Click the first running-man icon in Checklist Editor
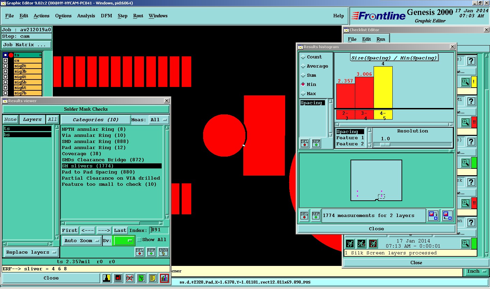The height and width of the screenshot is (289, 490). pos(350,243)
